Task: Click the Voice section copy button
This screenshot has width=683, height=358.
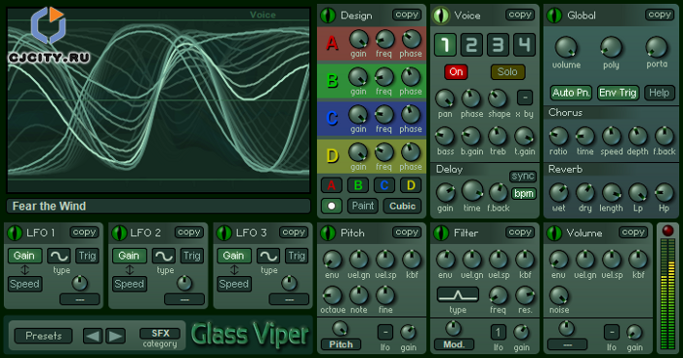Action: click(x=520, y=15)
